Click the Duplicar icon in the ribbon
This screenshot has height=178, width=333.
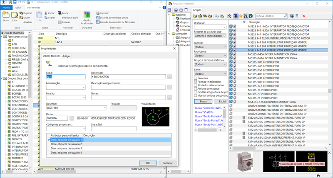[21, 13]
